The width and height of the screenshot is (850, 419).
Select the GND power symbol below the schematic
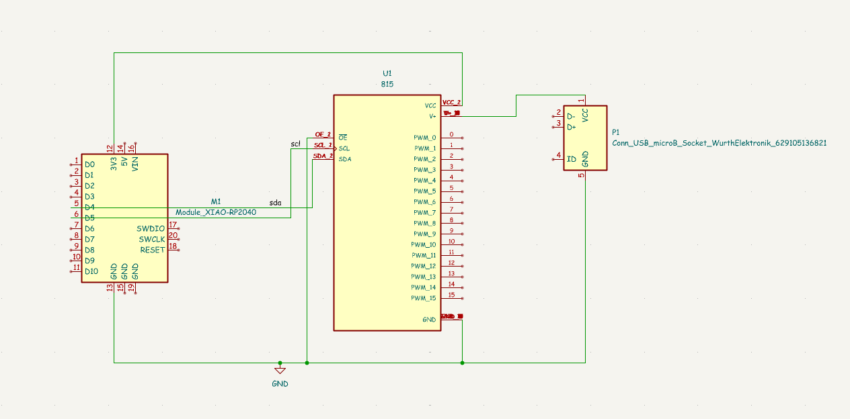point(280,371)
